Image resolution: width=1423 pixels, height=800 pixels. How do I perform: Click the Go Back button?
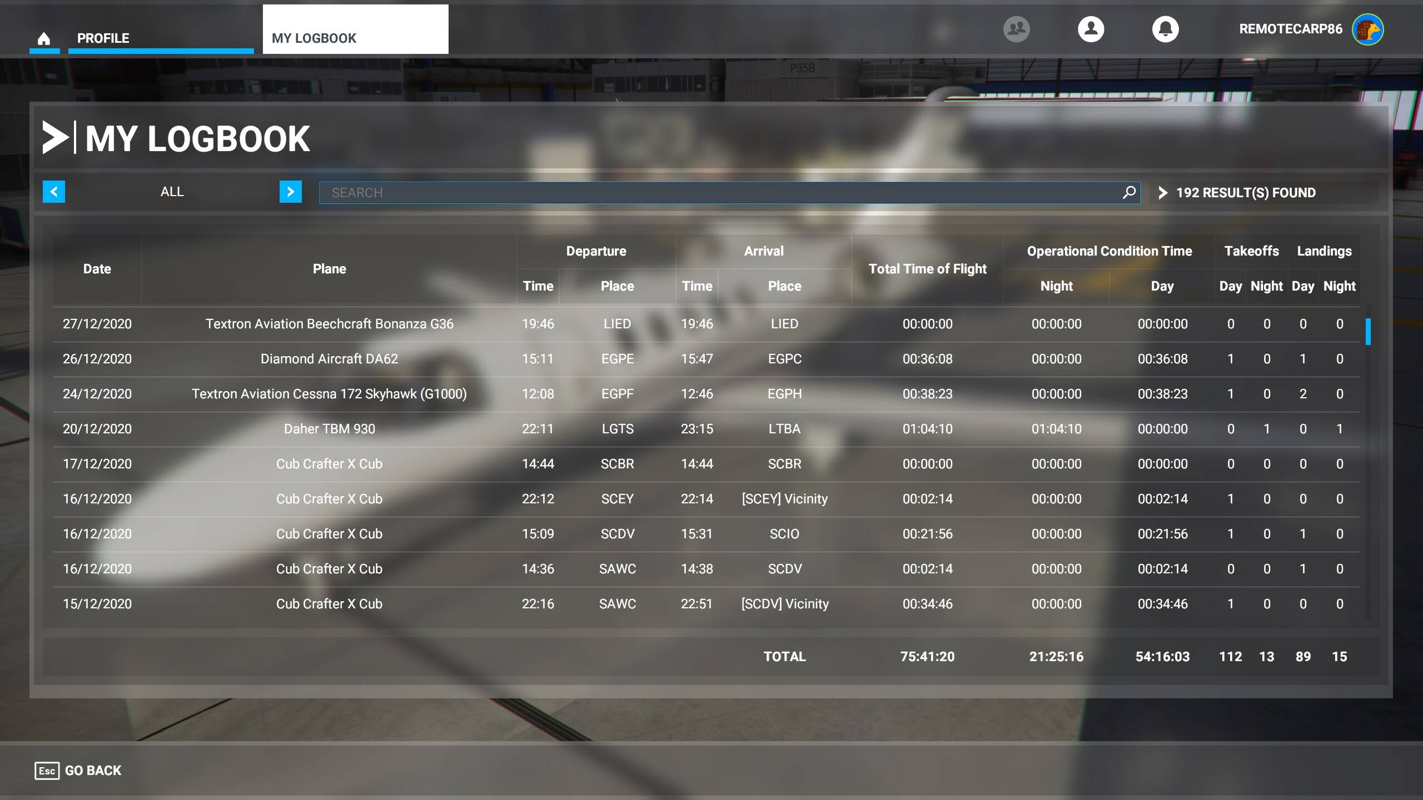point(78,771)
